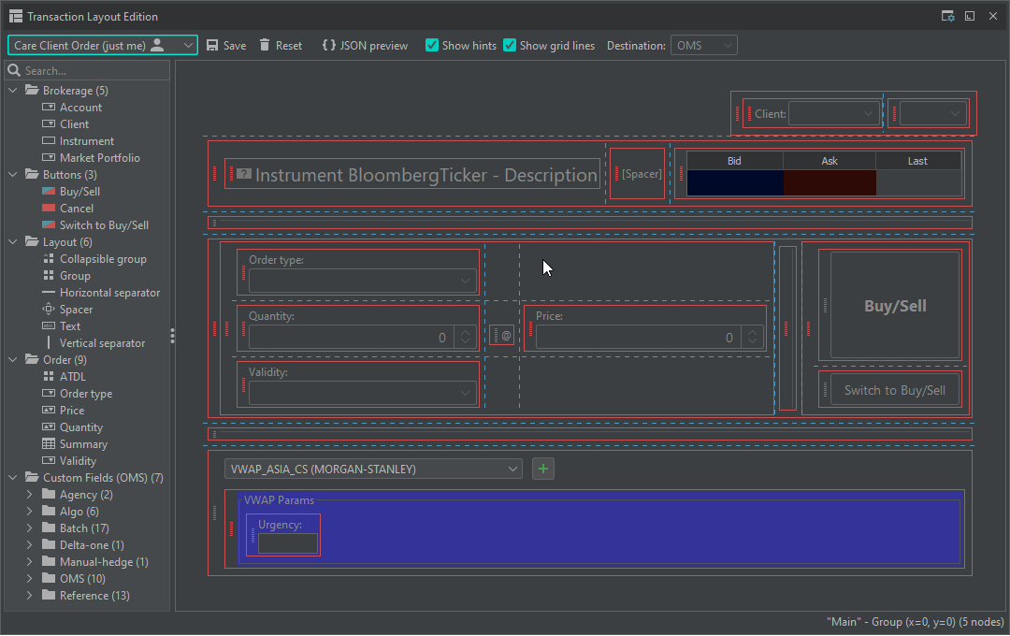Click the Reset button
The image size is (1010, 636).
pos(281,44)
